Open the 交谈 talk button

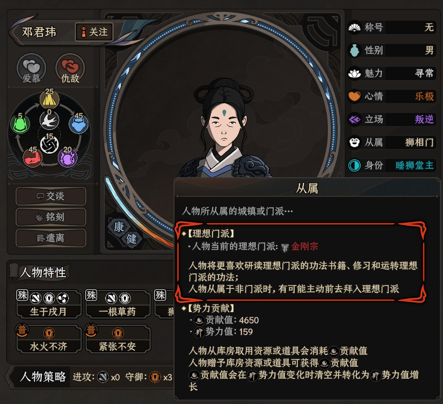coord(51,196)
